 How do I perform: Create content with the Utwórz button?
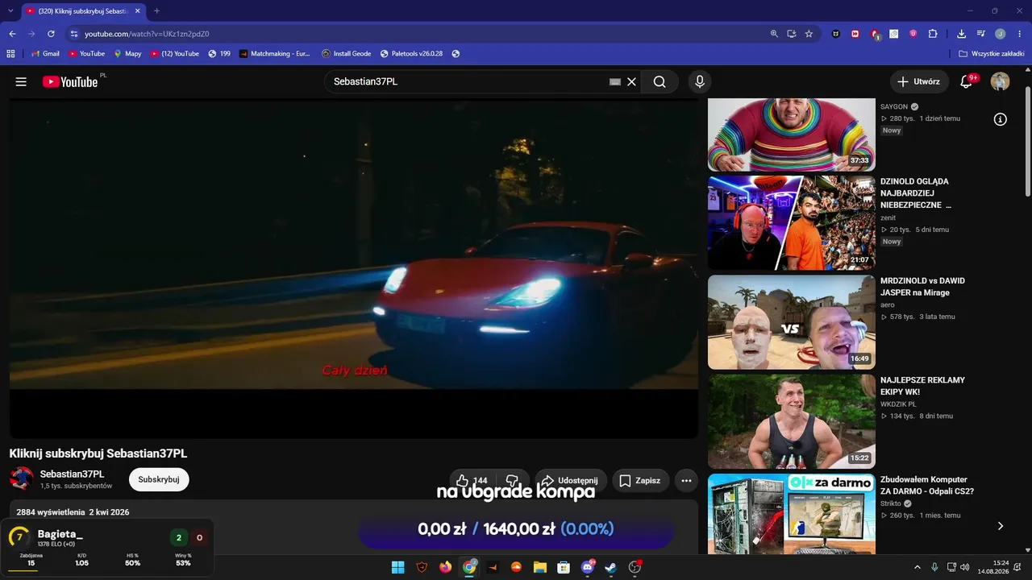pyautogui.click(x=919, y=81)
